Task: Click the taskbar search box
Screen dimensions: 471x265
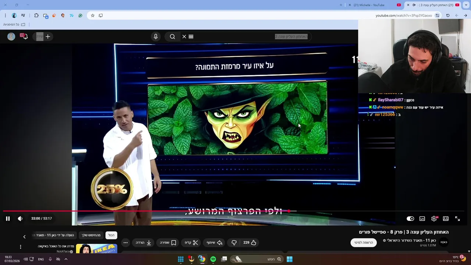Action: (x=256, y=259)
